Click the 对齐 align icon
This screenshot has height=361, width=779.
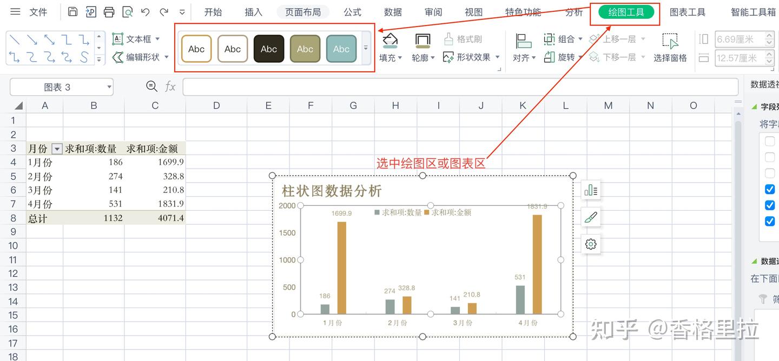523,41
